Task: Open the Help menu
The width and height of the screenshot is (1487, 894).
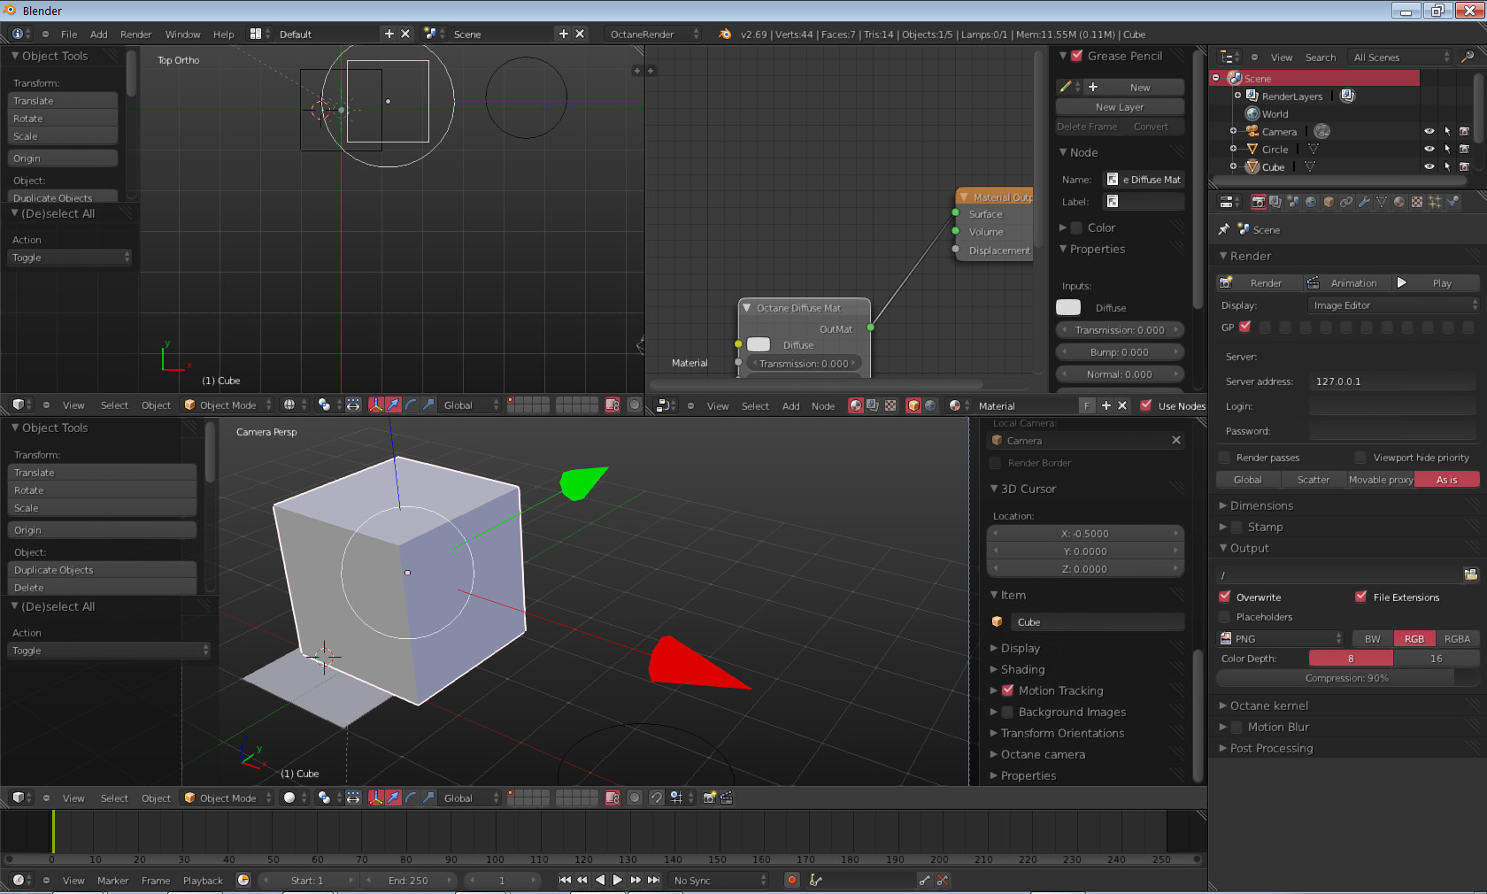Action: [x=223, y=35]
